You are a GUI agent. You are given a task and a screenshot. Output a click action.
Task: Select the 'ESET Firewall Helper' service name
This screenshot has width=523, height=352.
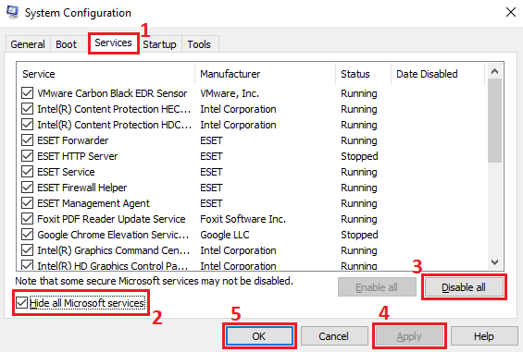click(x=82, y=188)
